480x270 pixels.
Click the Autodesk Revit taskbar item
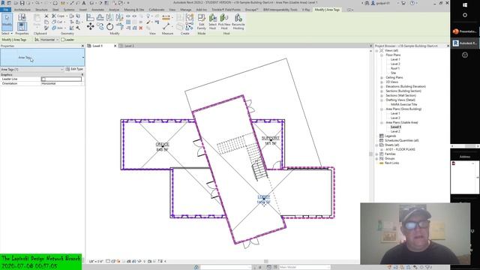[465, 43]
